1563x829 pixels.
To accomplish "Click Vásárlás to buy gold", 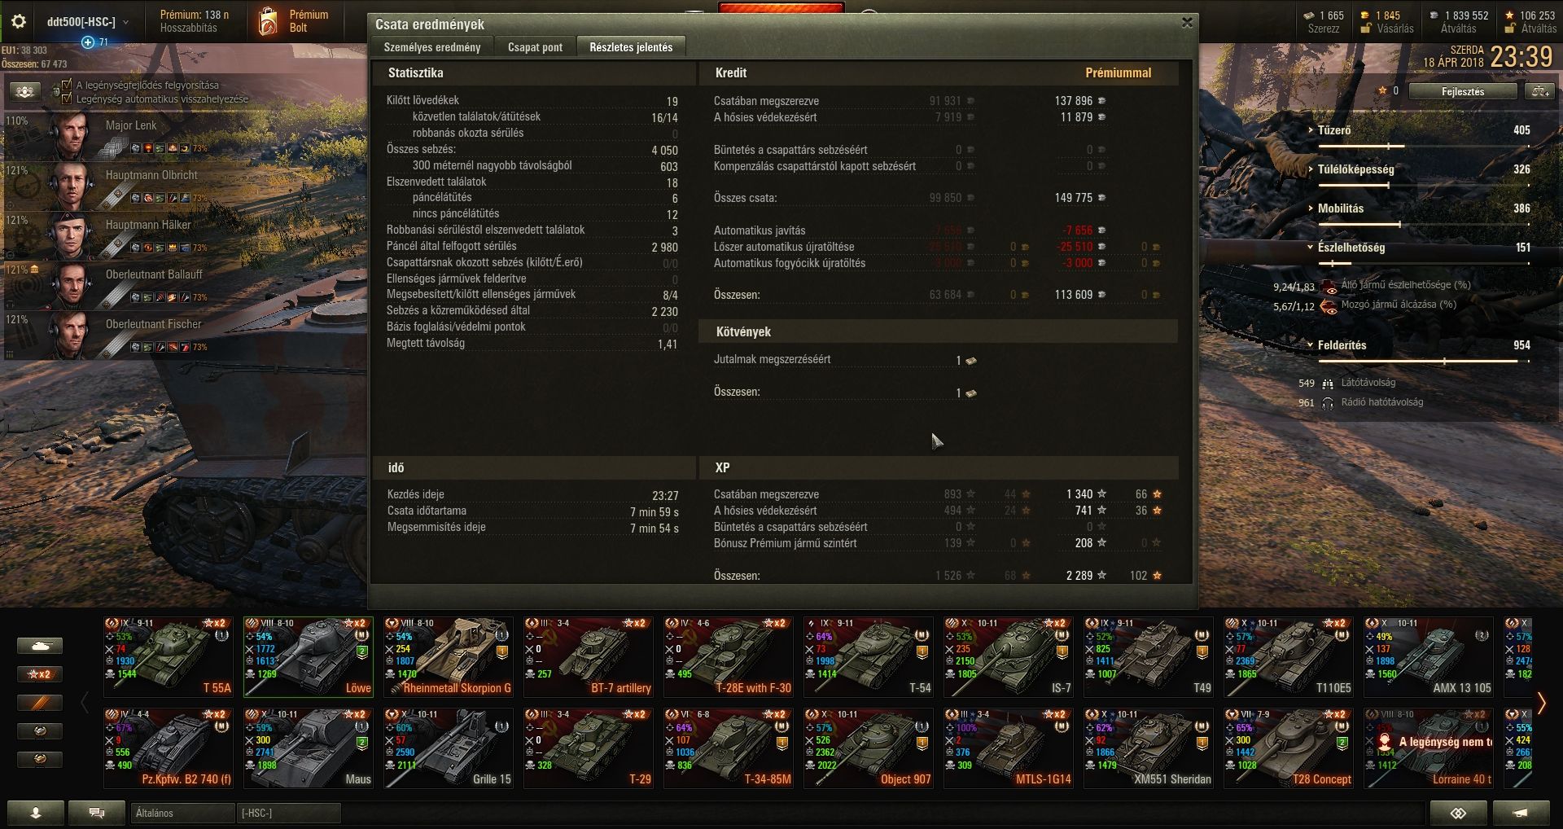I will pyautogui.click(x=1395, y=29).
